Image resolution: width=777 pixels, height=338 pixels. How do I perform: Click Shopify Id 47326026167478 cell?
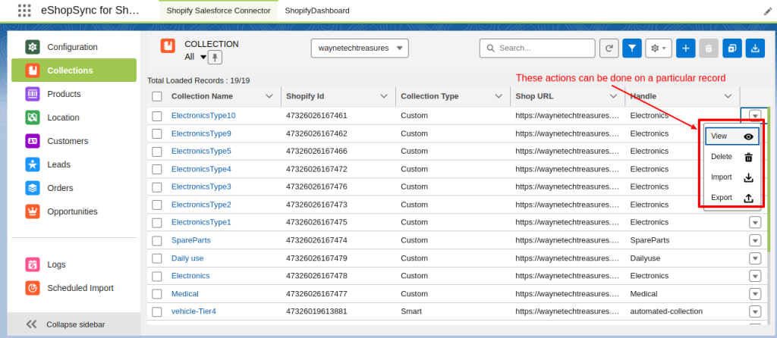tap(316, 276)
